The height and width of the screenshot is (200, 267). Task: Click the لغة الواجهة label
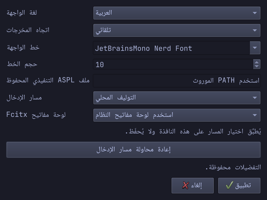tap(22, 13)
